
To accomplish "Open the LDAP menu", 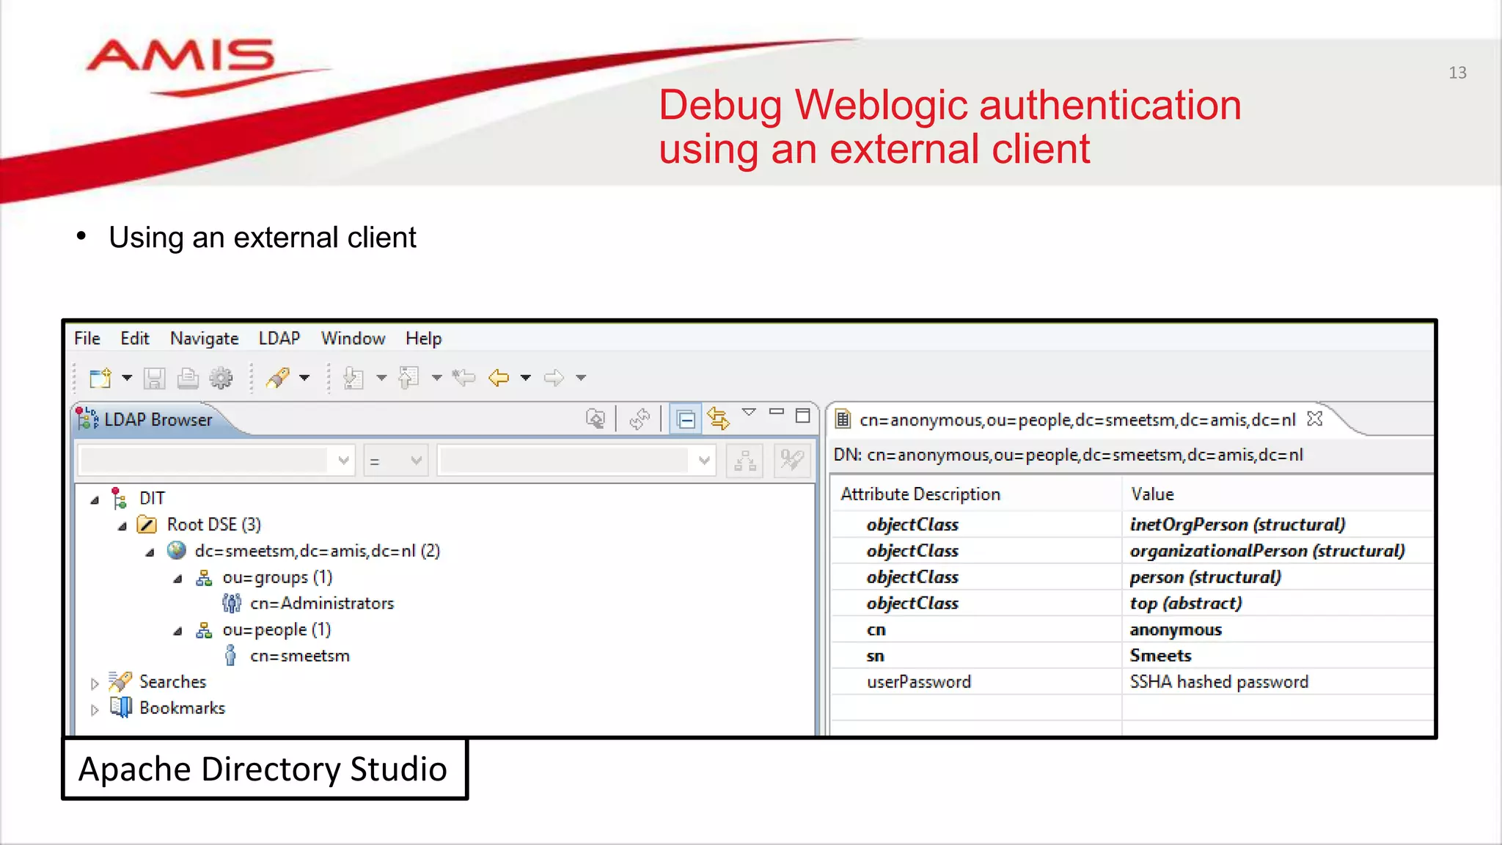I will (279, 338).
